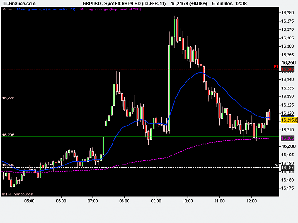The width and height of the screenshot is (298, 223).
Task: Click the 16,265 price axis label
Action: (x=288, y=38)
